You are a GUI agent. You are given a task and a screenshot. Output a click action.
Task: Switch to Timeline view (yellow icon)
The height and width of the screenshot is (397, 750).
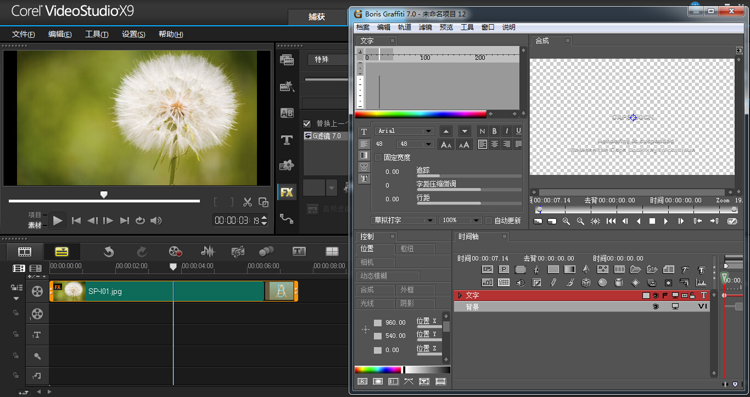(x=61, y=252)
